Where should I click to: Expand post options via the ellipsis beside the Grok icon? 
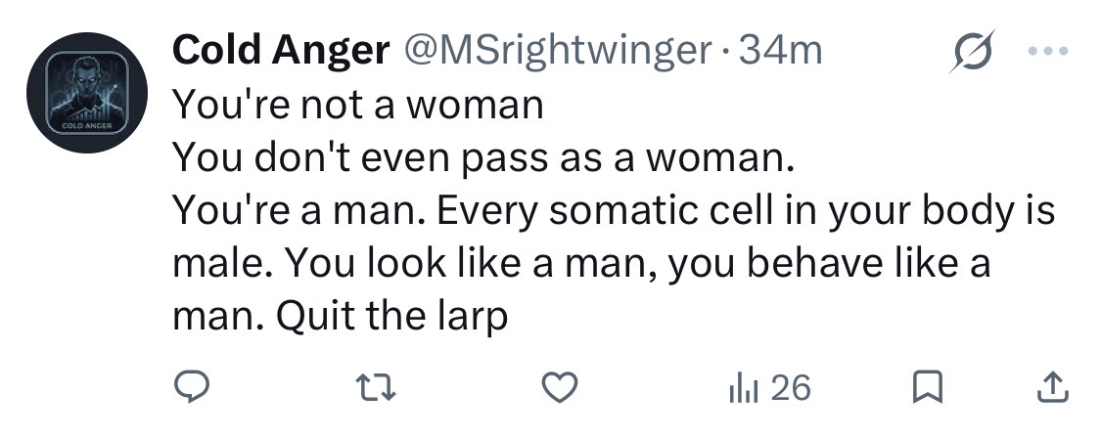[1047, 51]
